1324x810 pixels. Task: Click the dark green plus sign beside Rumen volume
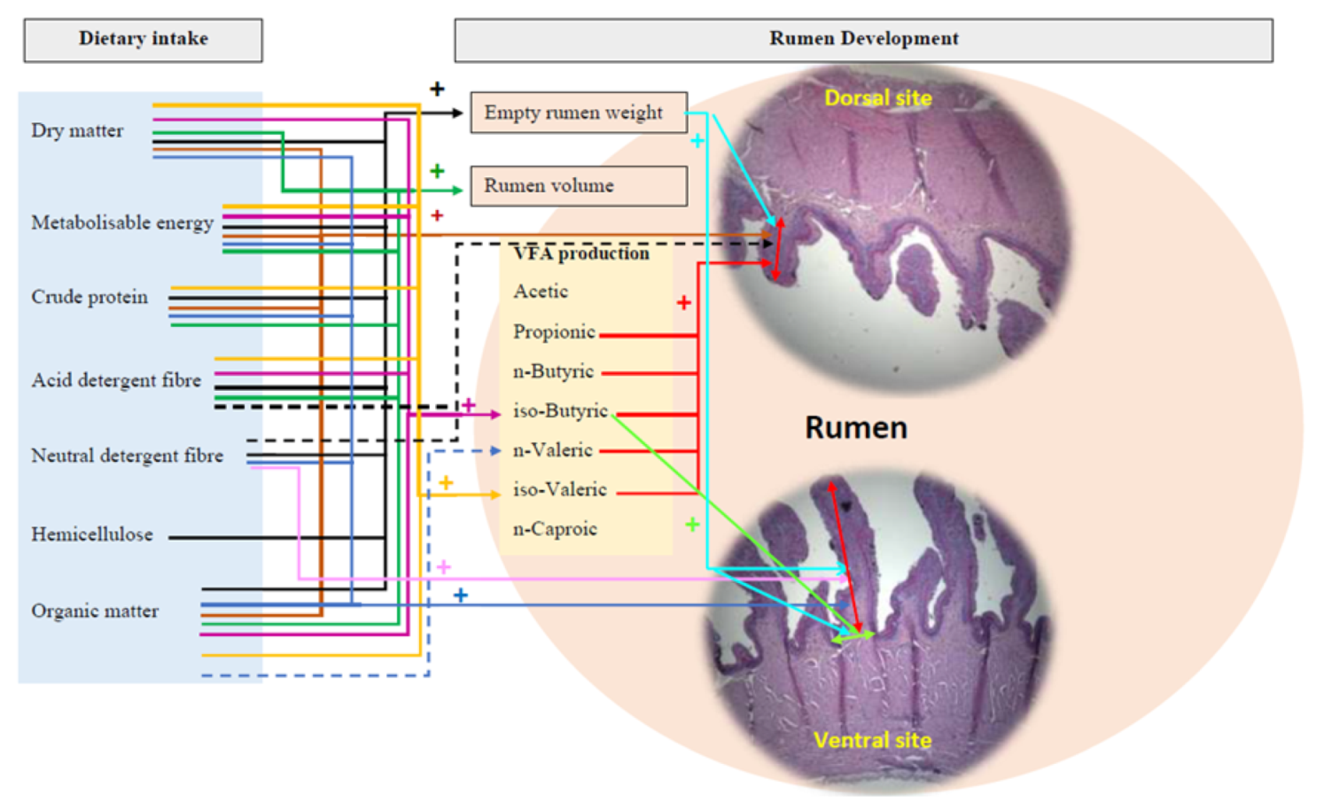pyautogui.click(x=437, y=171)
